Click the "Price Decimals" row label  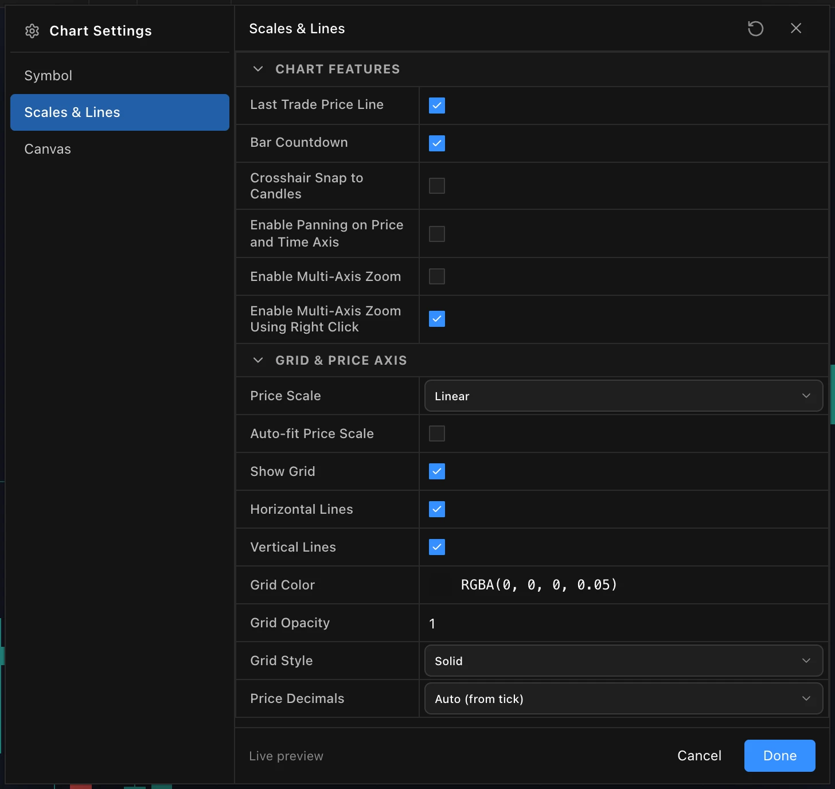click(x=297, y=698)
